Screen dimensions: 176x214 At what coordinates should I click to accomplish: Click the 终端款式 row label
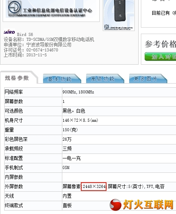(14, 205)
